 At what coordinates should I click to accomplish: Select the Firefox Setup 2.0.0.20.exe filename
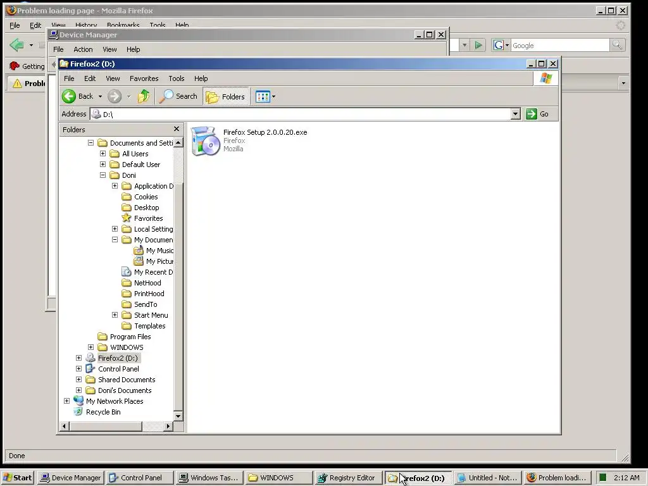click(265, 132)
